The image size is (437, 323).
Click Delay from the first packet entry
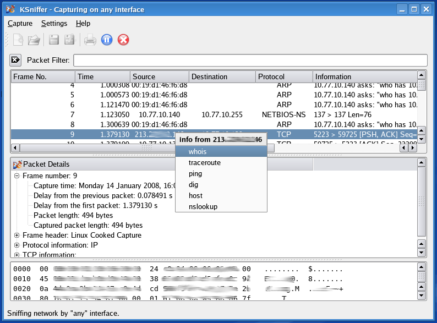point(96,205)
